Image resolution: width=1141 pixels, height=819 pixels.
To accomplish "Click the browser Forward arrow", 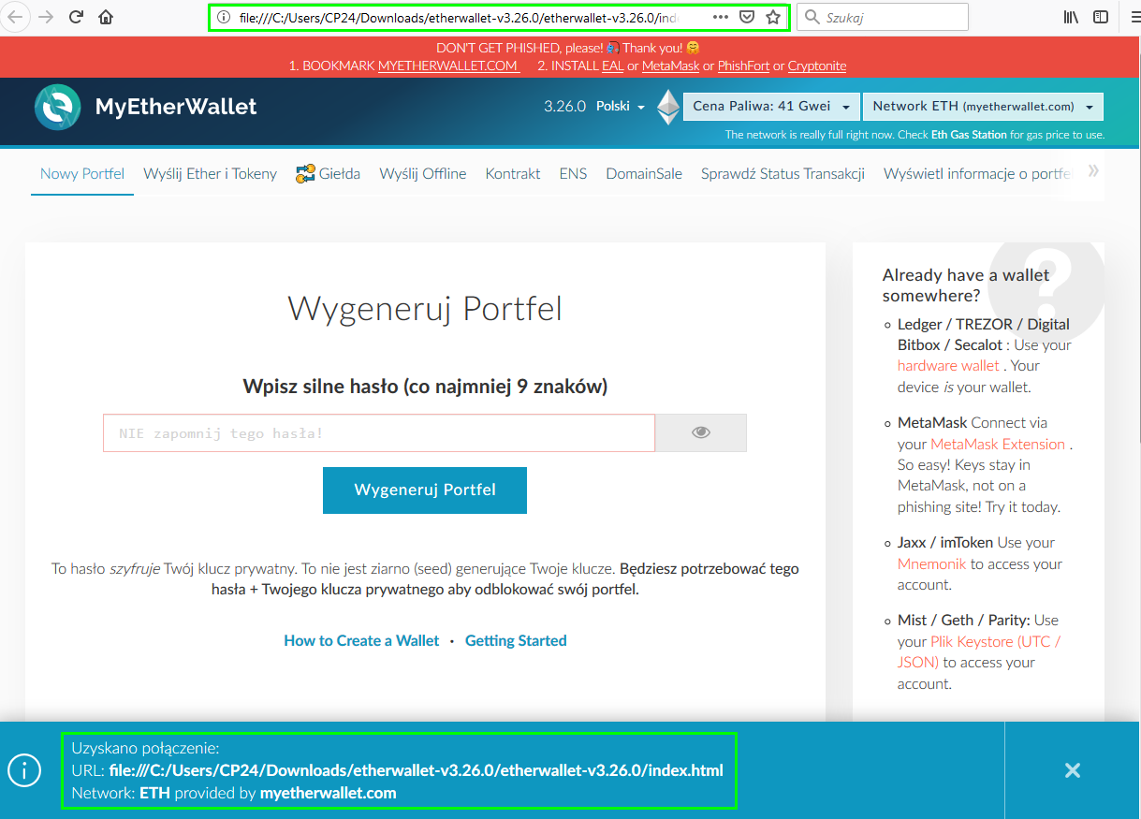I will [x=46, y=17].
